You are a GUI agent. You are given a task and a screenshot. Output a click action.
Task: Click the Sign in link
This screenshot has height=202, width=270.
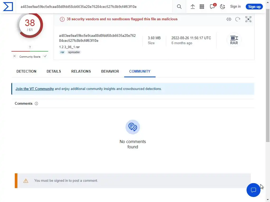pos(235,7)
